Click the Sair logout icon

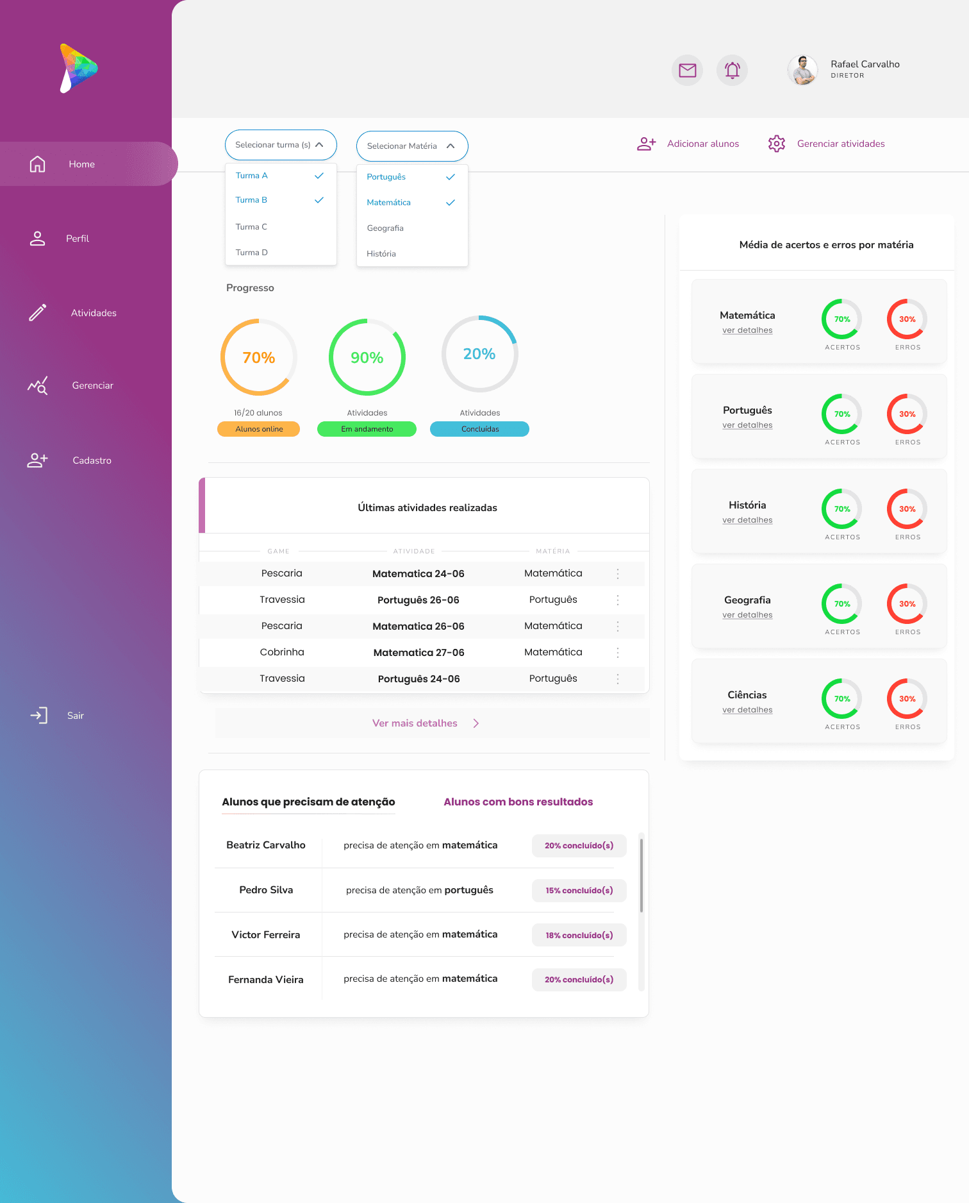tap(38, 716)
